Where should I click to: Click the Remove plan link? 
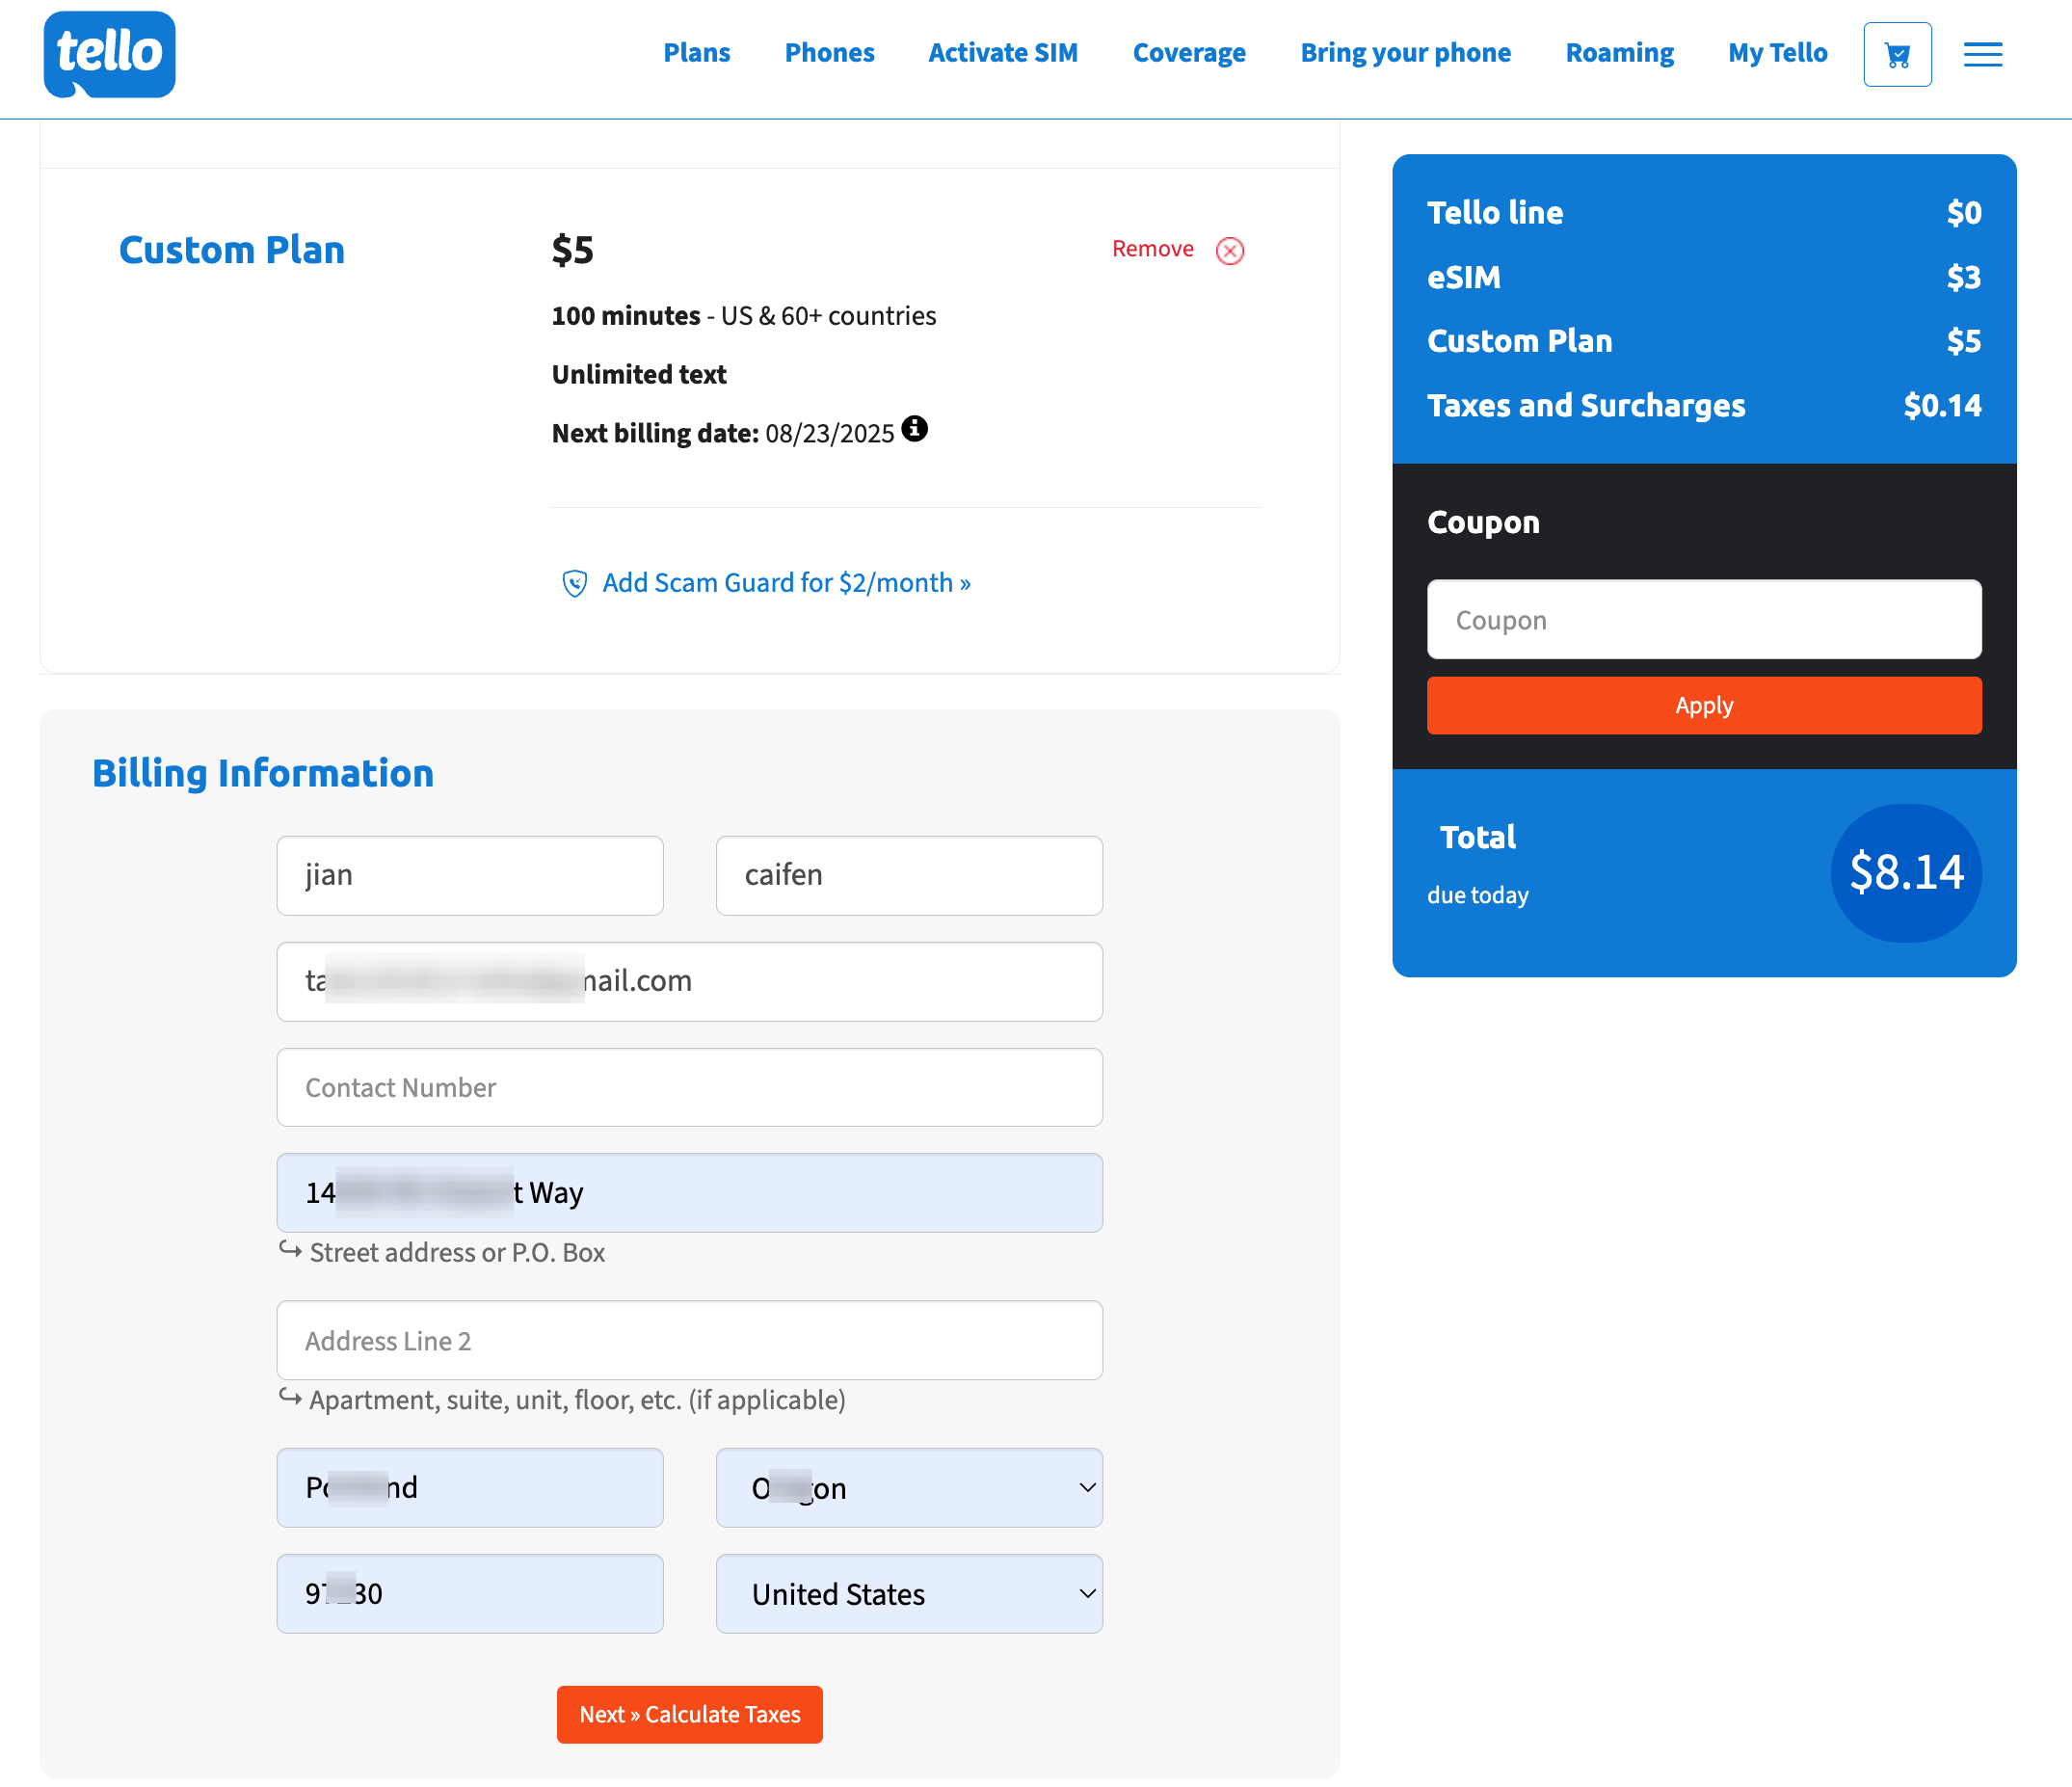[x=1152, y=249]
